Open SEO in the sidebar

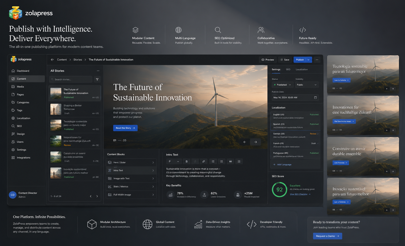[x=27, y=126]
